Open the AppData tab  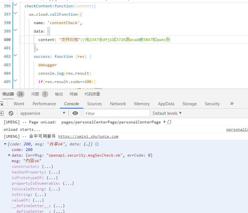[x=166, y=104]
